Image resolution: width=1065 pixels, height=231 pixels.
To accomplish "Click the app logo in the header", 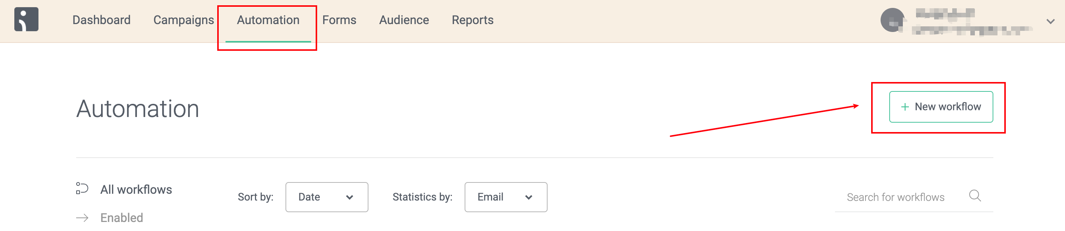I will coord(26,19).
